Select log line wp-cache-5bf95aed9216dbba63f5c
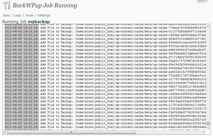 (x=105, y=53)
